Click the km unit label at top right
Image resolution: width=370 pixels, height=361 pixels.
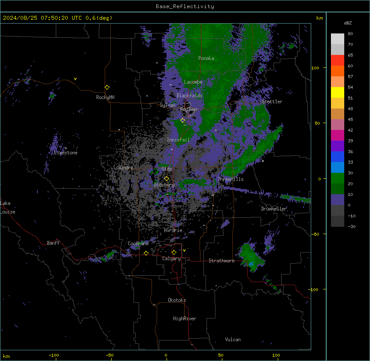tap(320, 18)
